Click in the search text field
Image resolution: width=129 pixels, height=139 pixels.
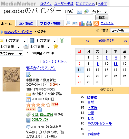[80, 17]
